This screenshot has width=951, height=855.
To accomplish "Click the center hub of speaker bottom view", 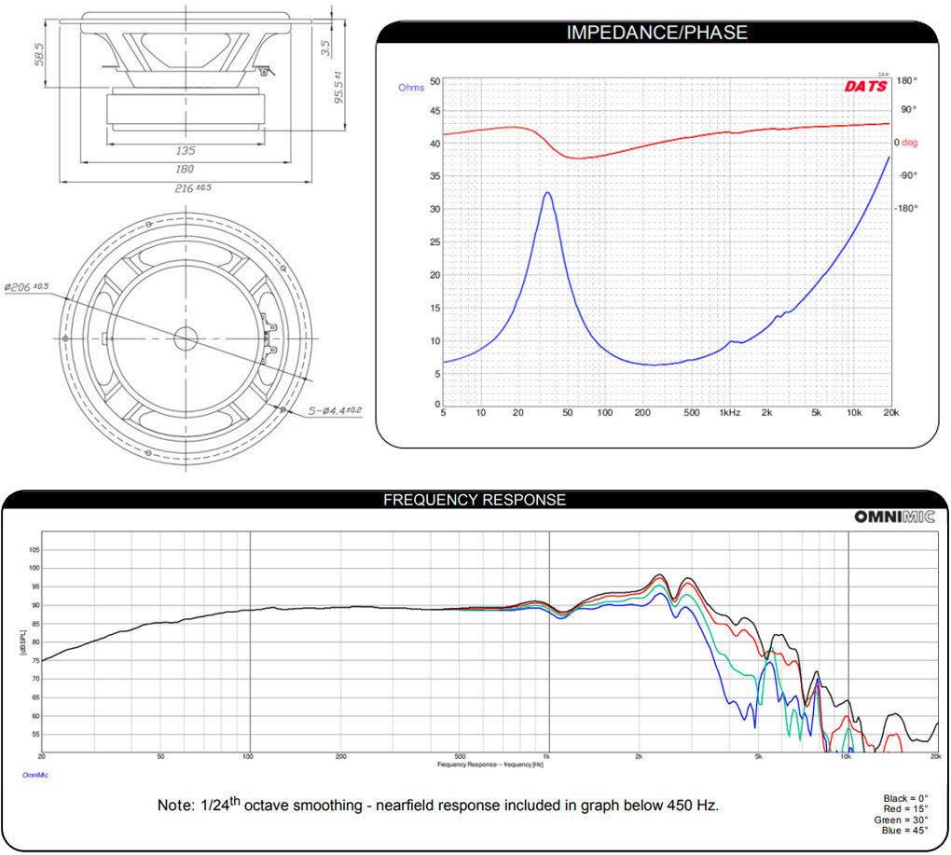I will tap(186, 338).
